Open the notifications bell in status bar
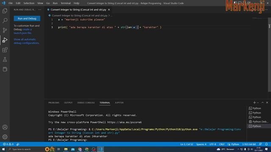This screenshot has height=152, width=271. point(266,144)
